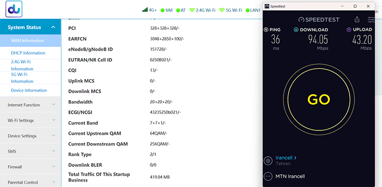382x187 pixels.
Task: Start the test with GO button
Action: (319, 99)
